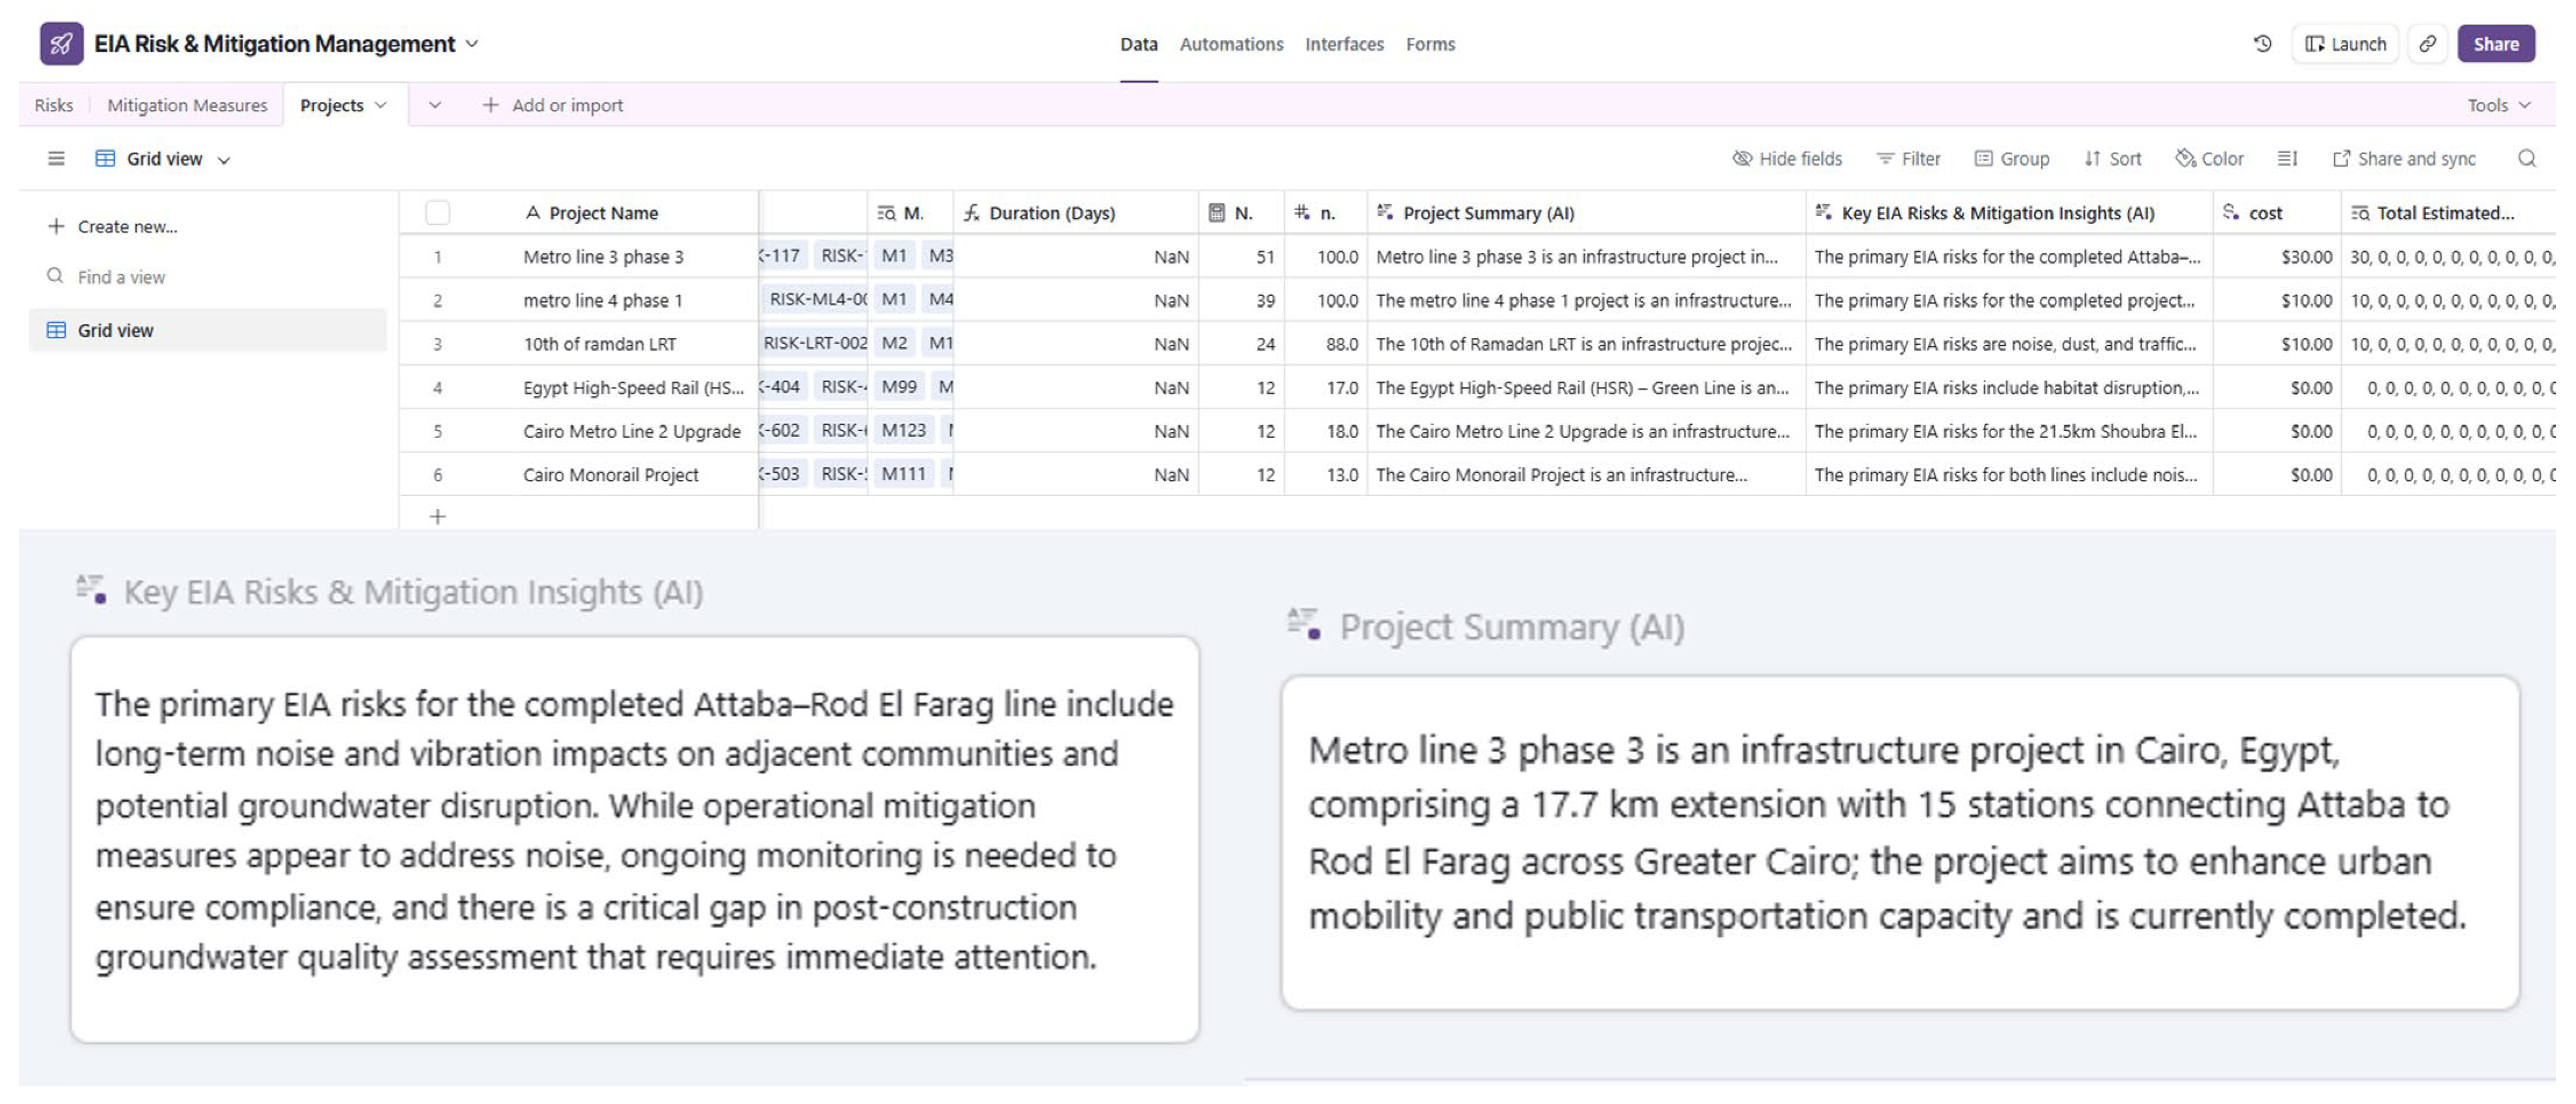Screen dimensions: 2576x1104
Task: Click the plus icon to add row
Action: [x=437, y=516]
